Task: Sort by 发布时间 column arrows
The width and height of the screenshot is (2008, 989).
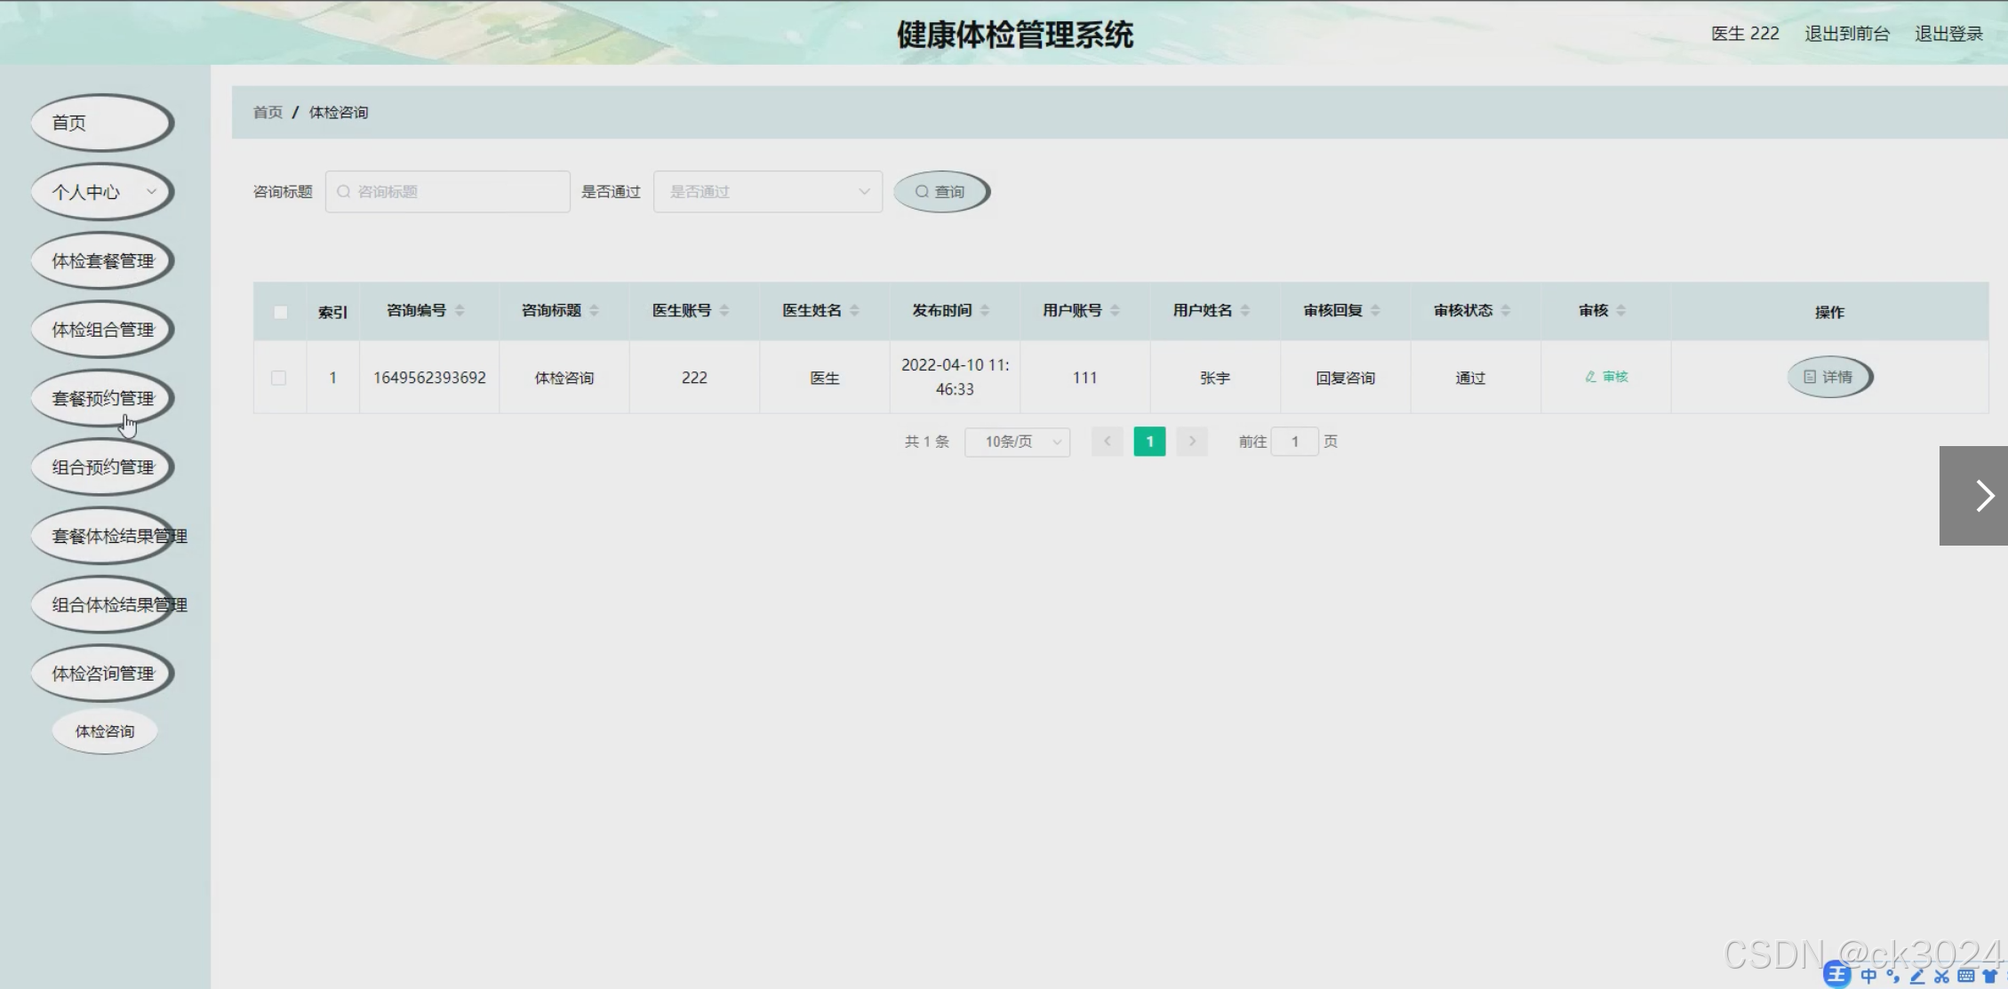Action: click(x=984, y=310)
